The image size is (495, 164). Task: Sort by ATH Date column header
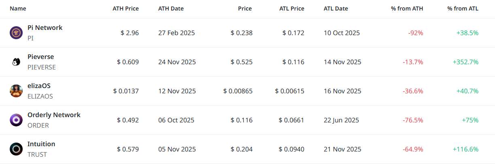tap(171, 8)
